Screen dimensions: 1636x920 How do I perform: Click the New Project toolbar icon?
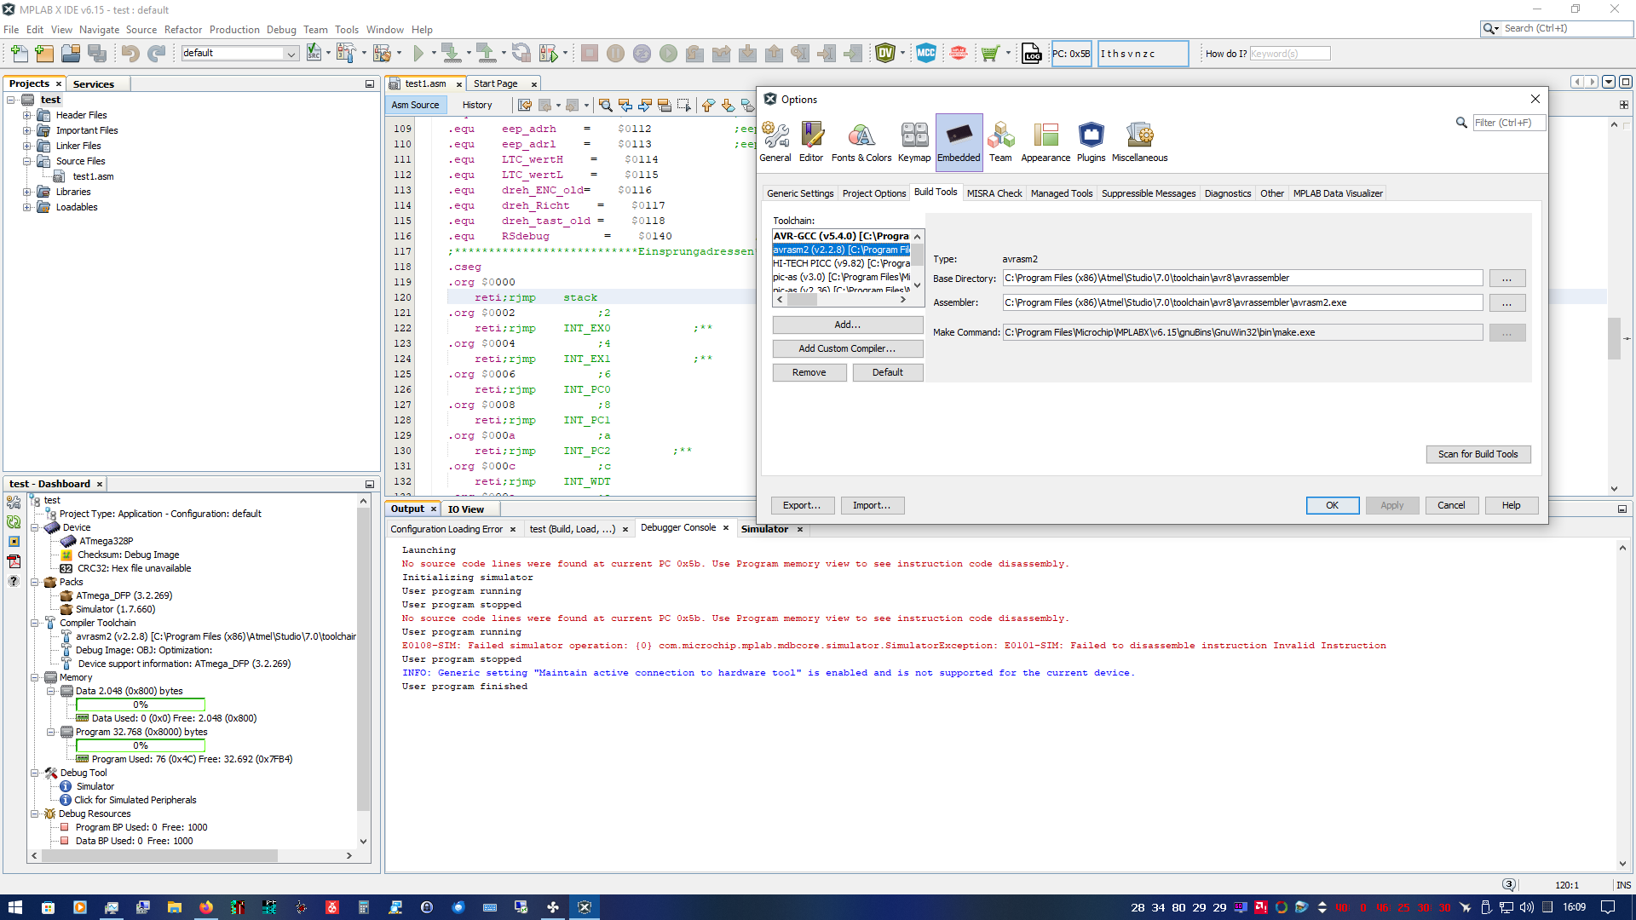[x=44, y=54]
